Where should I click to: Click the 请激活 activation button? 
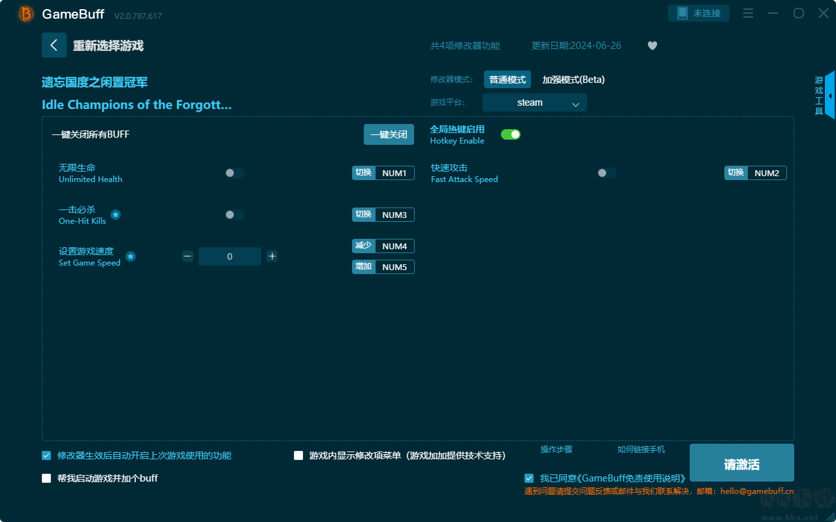(x=742, y=463)
